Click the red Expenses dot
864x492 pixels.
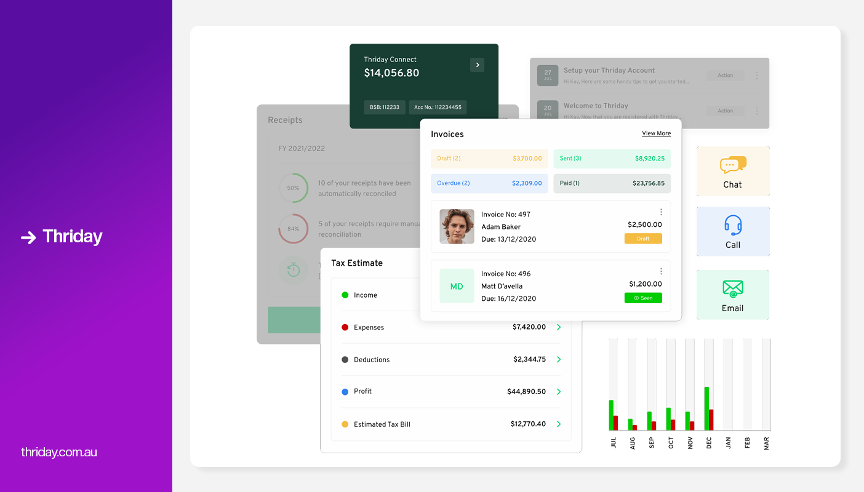click(345, 327)
